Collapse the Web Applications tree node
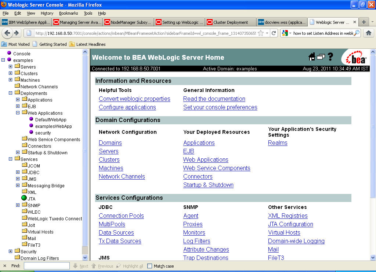This screenshot has height=272, width=376. coord(18,113)
